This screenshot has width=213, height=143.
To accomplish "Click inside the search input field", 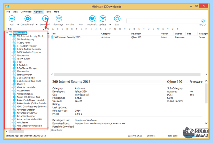I will tap(164, 21).
